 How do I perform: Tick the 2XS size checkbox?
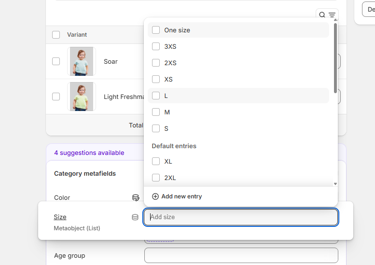tap(156, 63)
